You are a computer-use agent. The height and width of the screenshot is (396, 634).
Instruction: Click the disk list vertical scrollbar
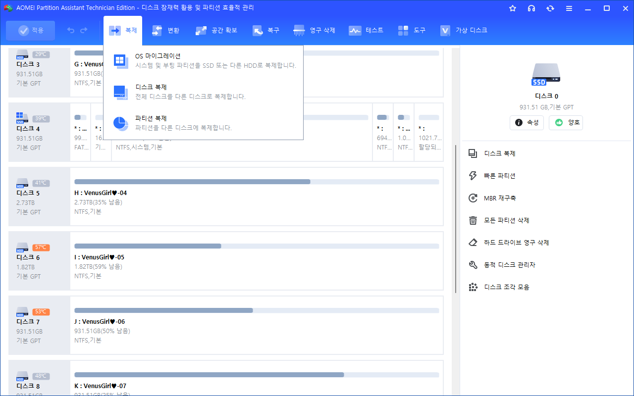[455, 218]
